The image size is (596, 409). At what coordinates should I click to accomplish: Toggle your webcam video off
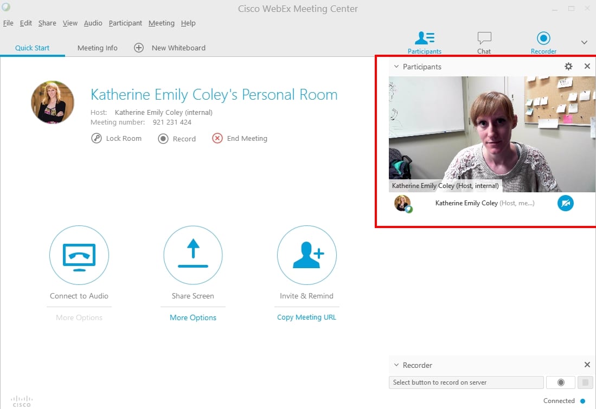[x=566, y=203]
